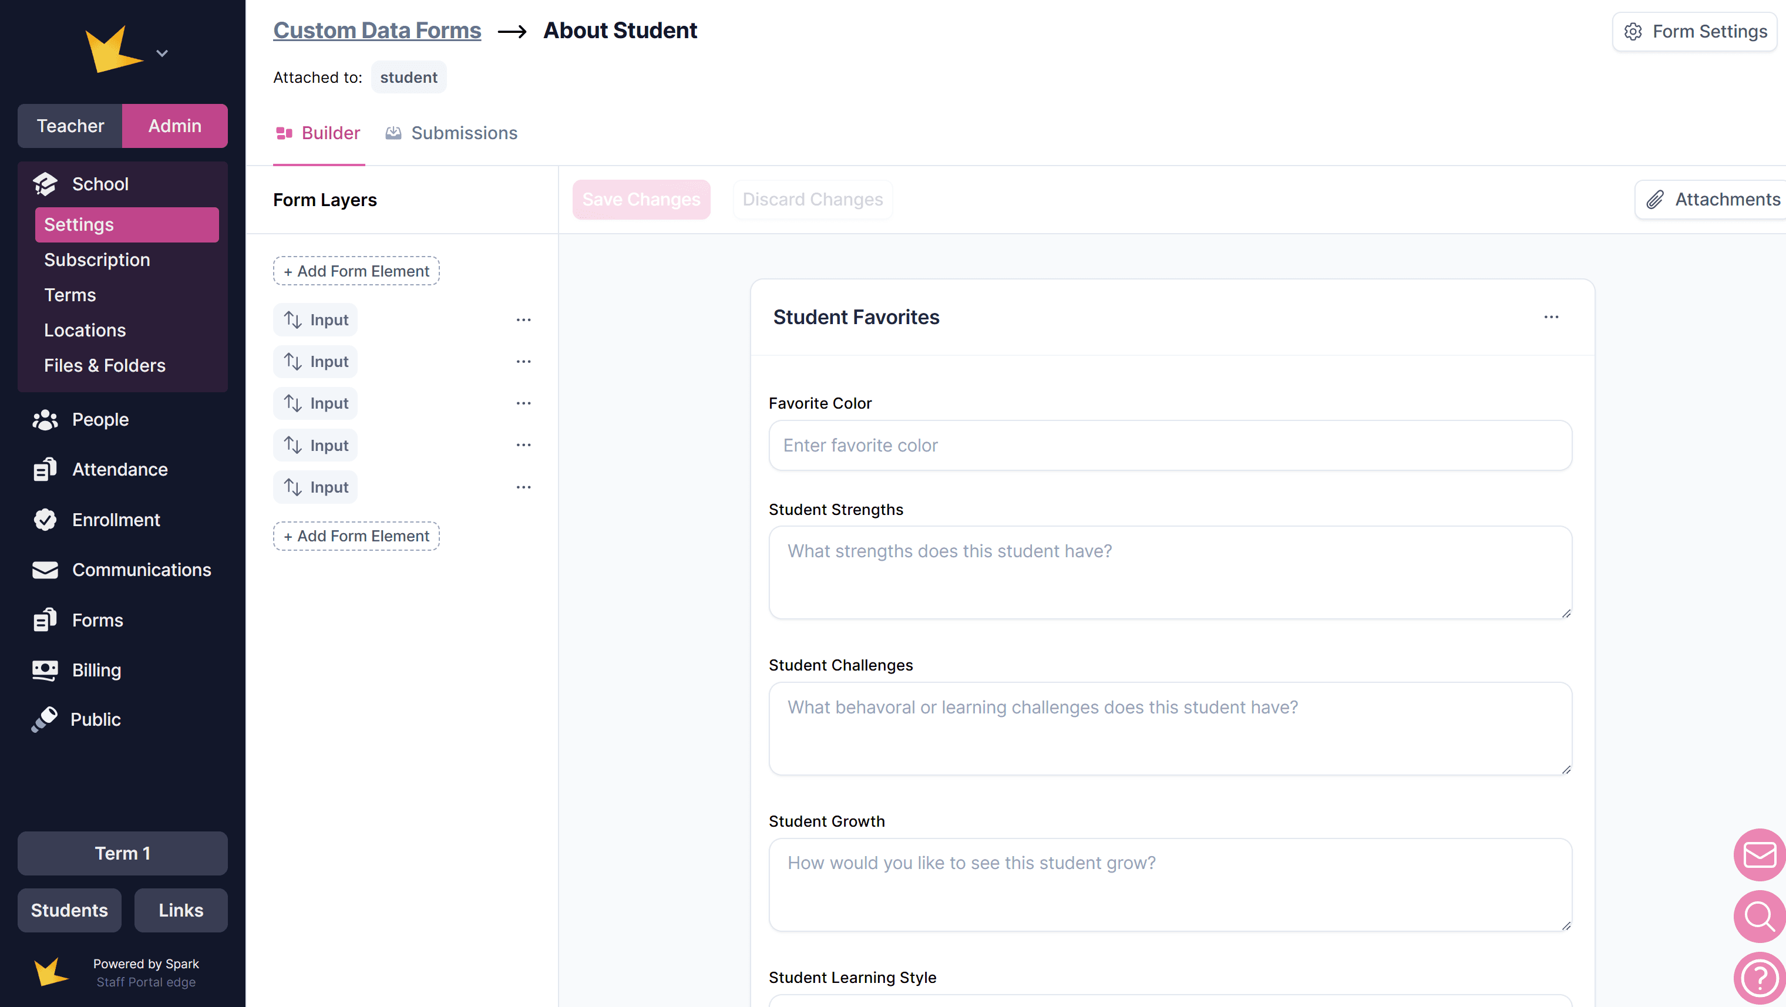
Task: Open the Billing section in sidebar
Action: [96, 670]
